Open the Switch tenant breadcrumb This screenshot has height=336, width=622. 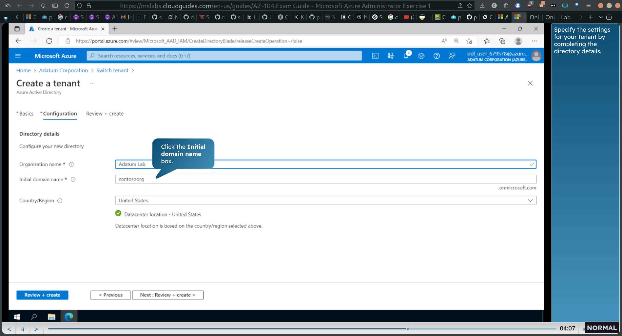pyautogui.click(x=112, y=70)
